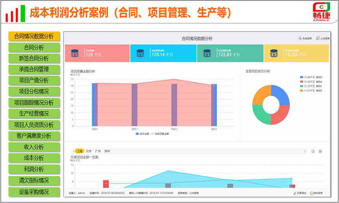Open 成本分析 from the sidebar
Viewport: 339px width, 203px height.
pyautogui.click(x=34, y=158)
